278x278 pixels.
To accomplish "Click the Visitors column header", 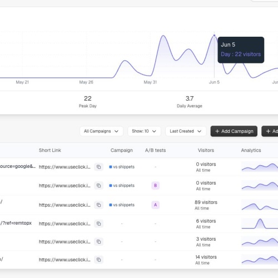I will (206, 150).
